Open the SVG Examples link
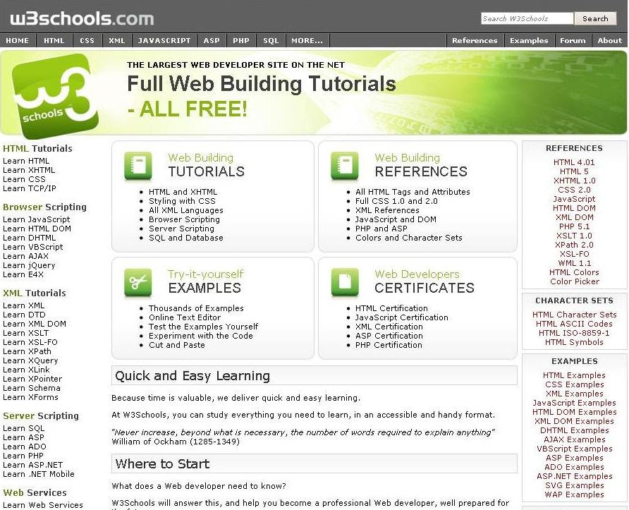This screenshot has width=629, height=510. pos(574,485)
